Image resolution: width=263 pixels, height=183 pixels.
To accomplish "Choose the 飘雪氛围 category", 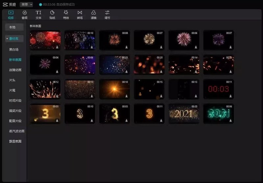I will [x=15, y=141].
